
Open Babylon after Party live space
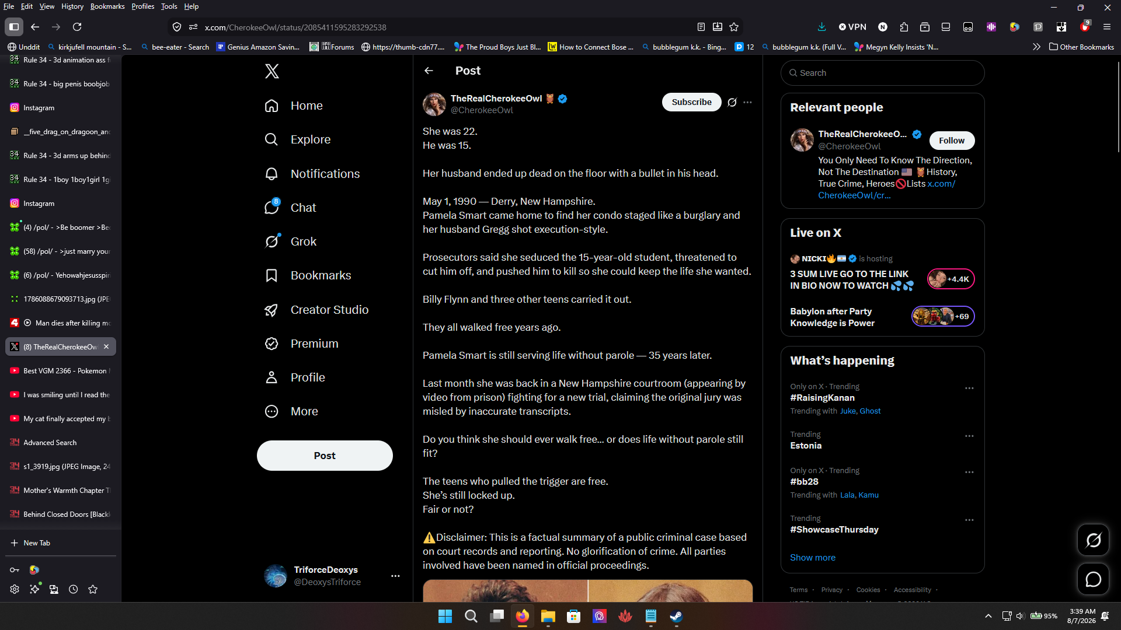coord(882,317)
